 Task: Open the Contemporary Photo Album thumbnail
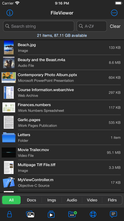point(9,77)
